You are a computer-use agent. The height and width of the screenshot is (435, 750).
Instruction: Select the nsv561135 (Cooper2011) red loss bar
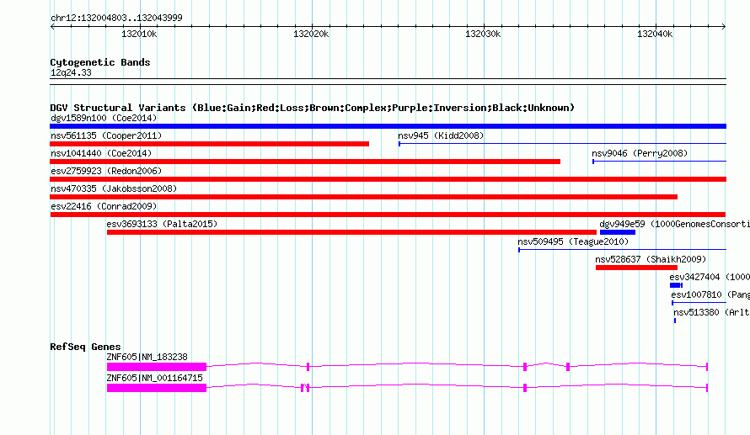coord(210,144)
